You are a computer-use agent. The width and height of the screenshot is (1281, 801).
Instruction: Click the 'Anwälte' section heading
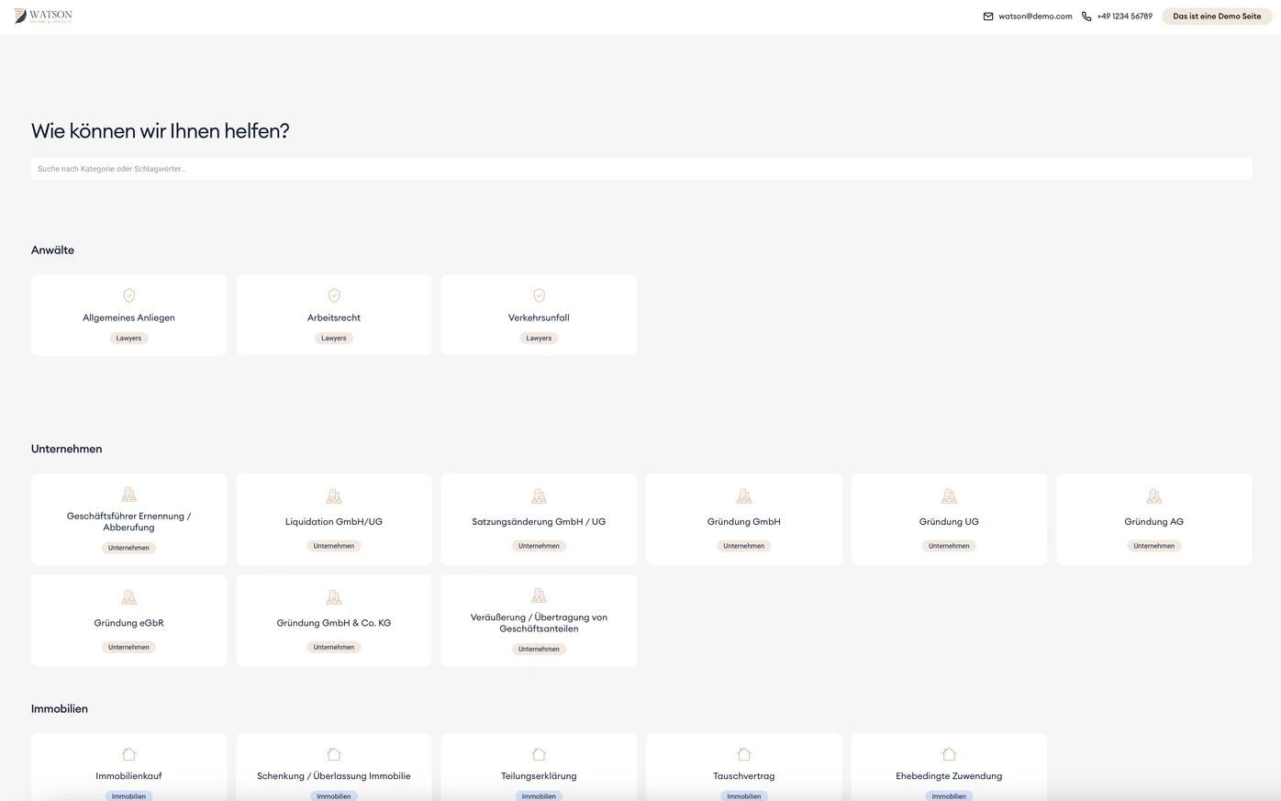click(x=53, y=250)
